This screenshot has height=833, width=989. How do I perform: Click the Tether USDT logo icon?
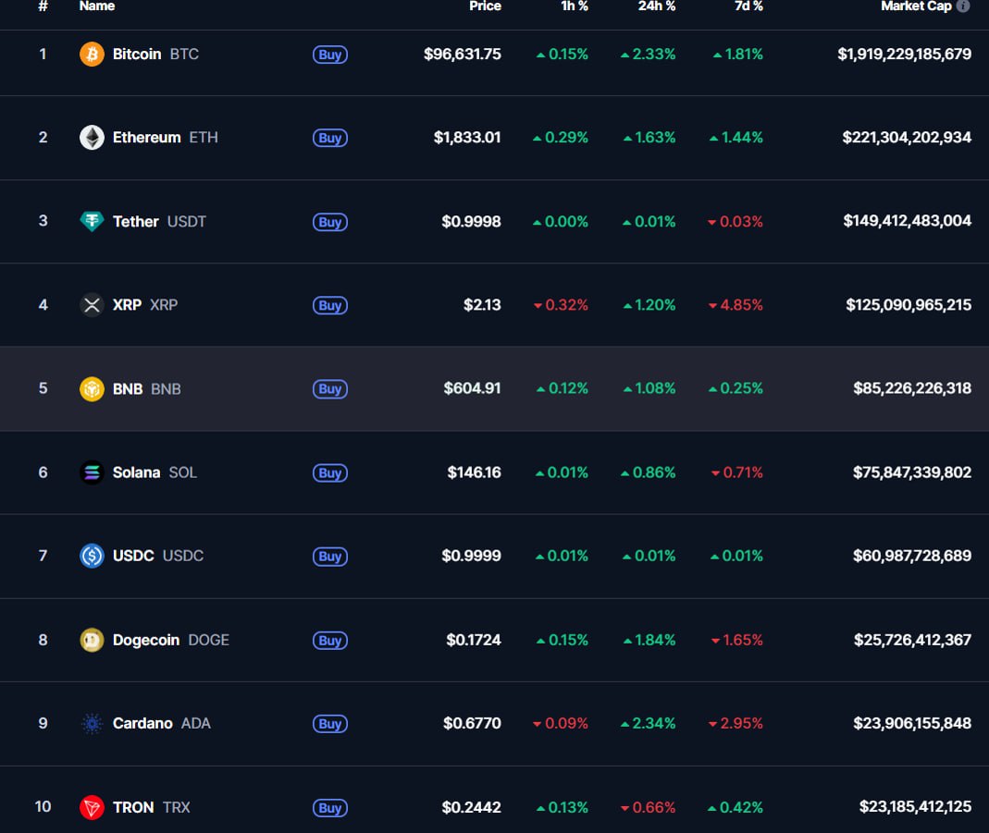tap(92, 221)
